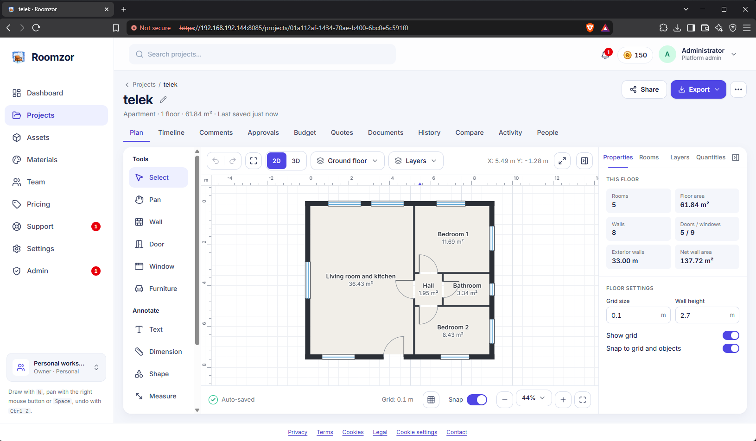Open the Ground floor dropdown
Image resolution: width=756 pixels, height=441 pixels.
pos(347,161)
